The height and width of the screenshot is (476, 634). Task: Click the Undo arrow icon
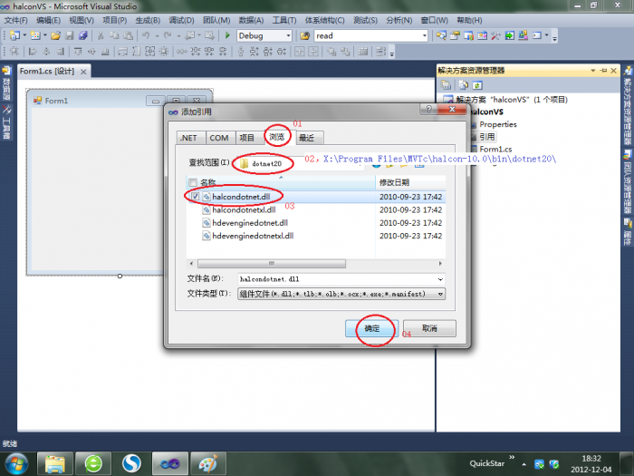click(x=146, y=35)
